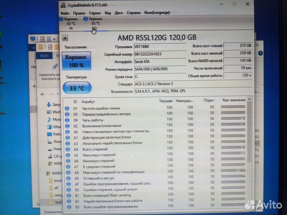
Task: Click the Порог column header
Action: click(x=208, y=100)
